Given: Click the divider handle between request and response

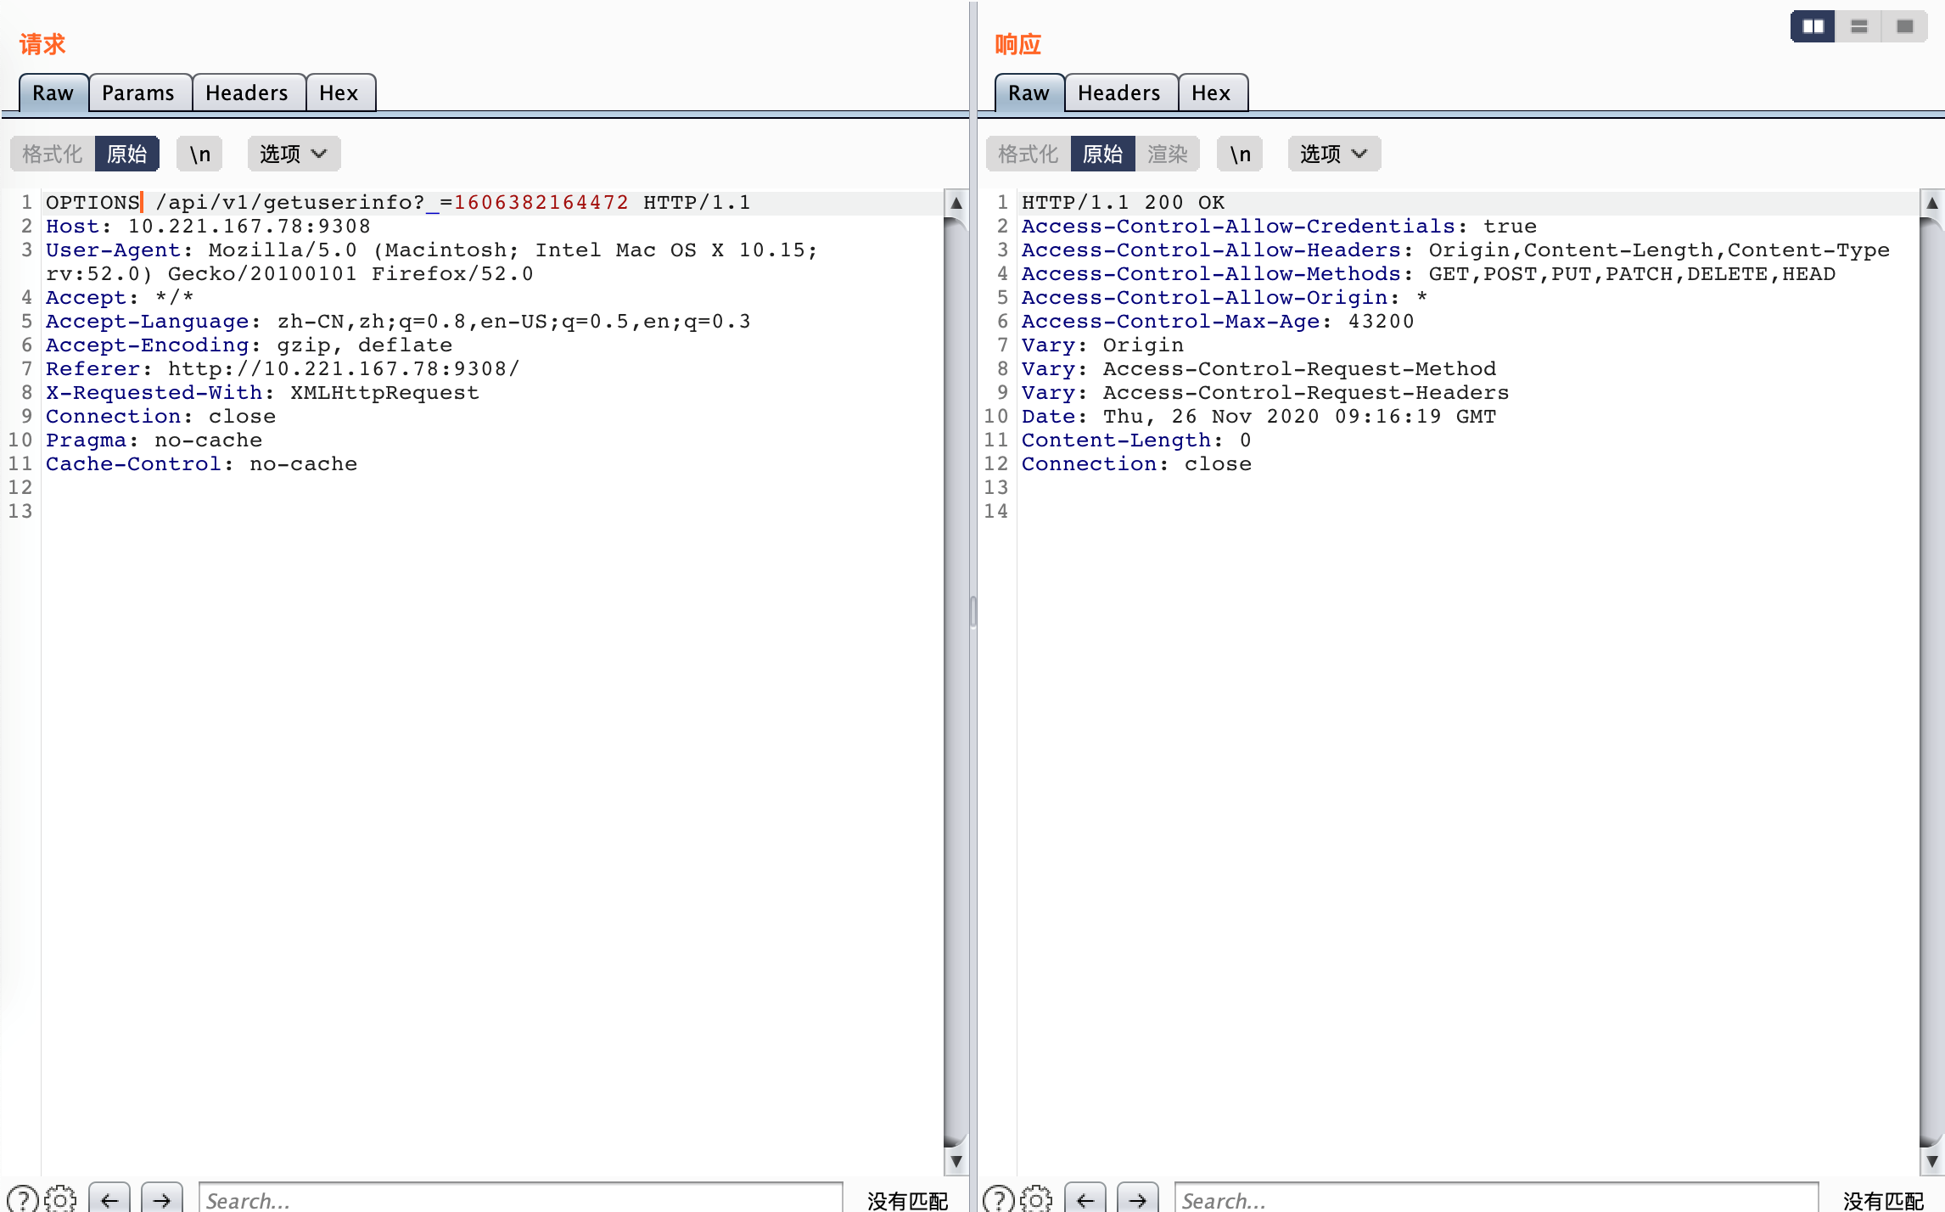Looking at the screenshot, I should point(972,611).
